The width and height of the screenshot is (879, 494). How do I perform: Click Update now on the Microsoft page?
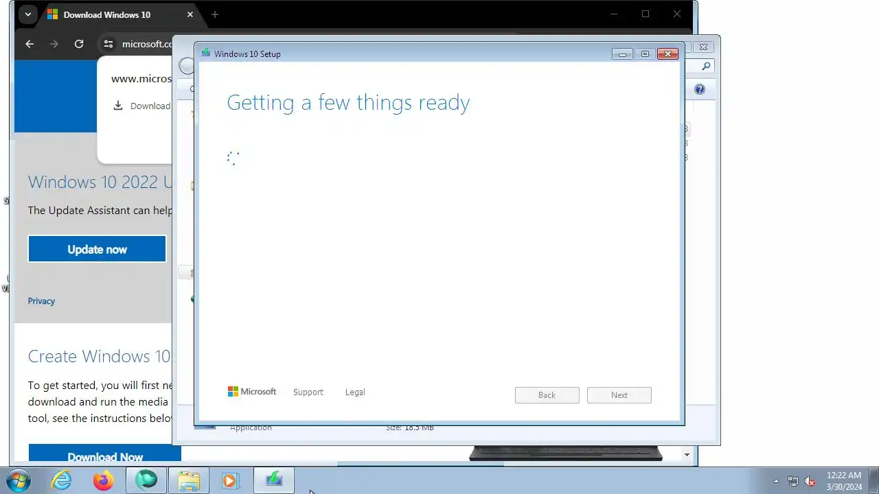97,249
